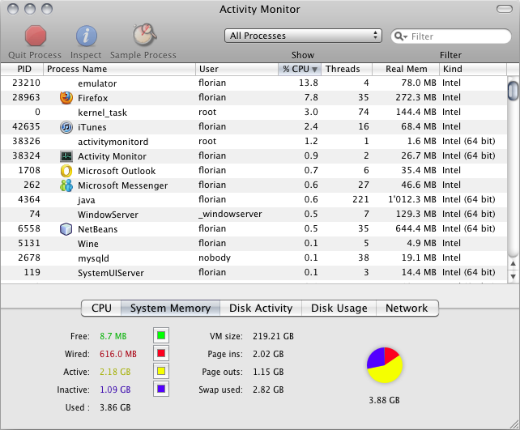Click the Microsoft Outlook process icon
Viewport: 520px width, 430px height.
[x=66, y=171]
